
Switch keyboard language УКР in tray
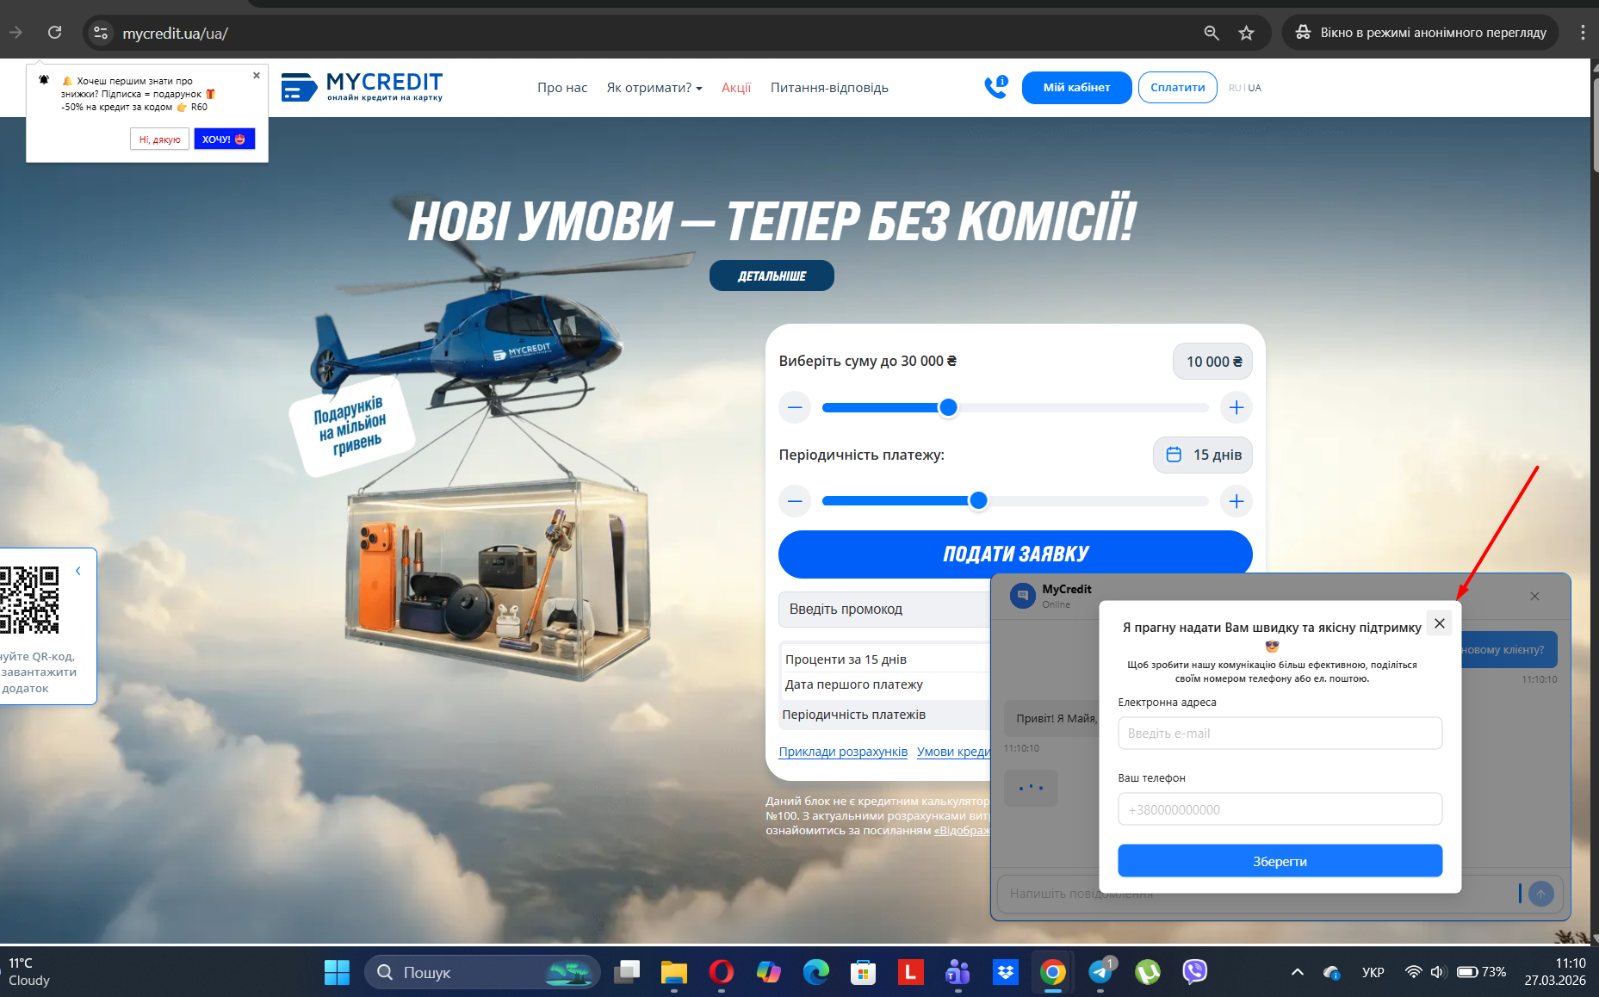click(1373, 972)
